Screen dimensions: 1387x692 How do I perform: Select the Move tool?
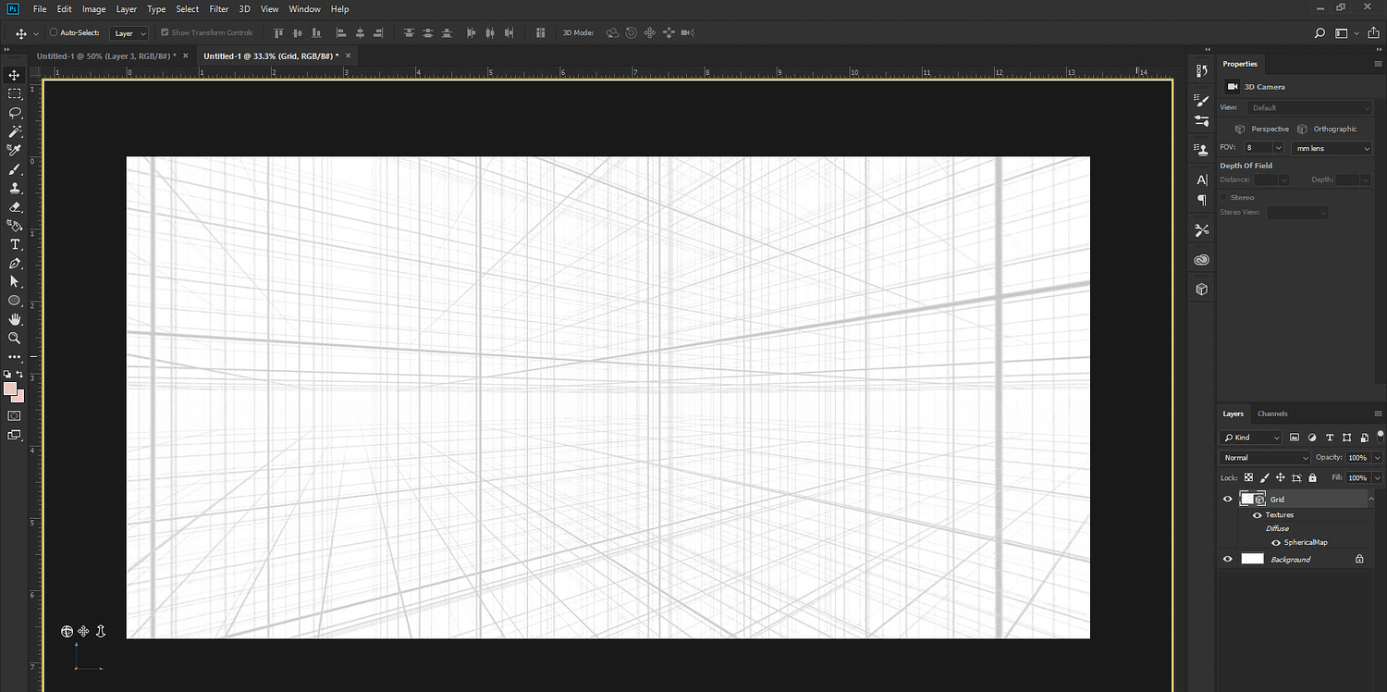13,75
